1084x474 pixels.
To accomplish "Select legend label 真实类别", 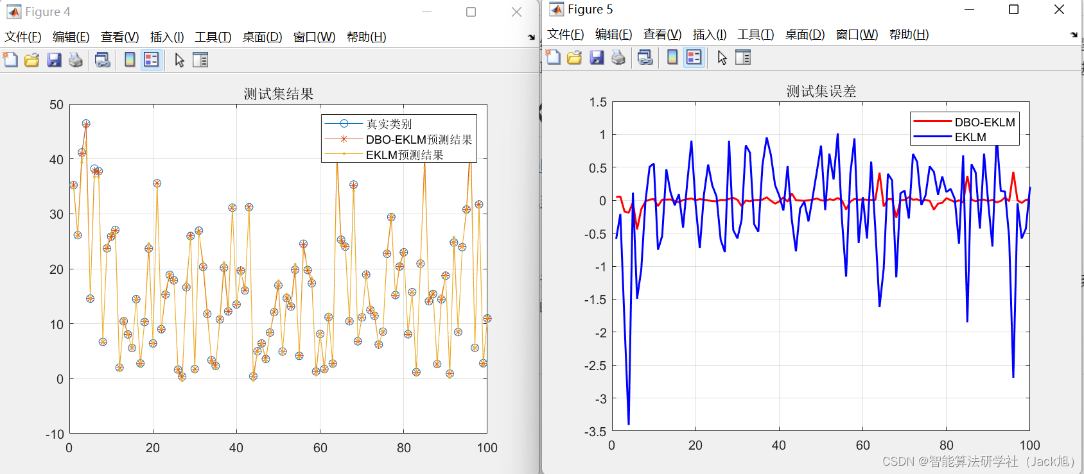I will tap(389, 124).
